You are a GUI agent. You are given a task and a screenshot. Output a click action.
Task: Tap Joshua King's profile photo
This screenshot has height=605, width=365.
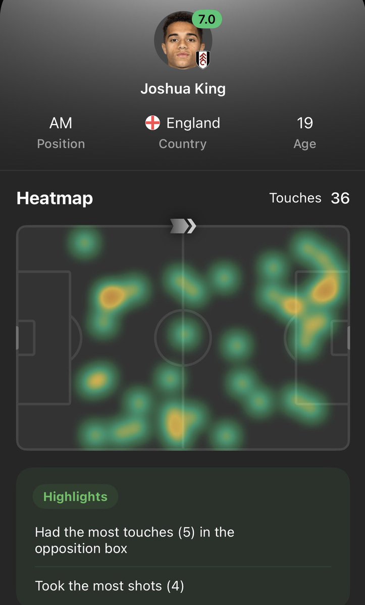tap(183, 40)
